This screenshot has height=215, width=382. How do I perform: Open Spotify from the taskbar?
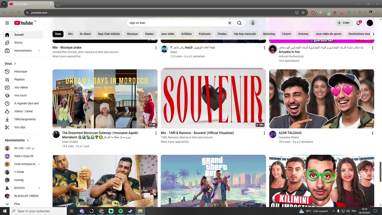pos(121,211)
